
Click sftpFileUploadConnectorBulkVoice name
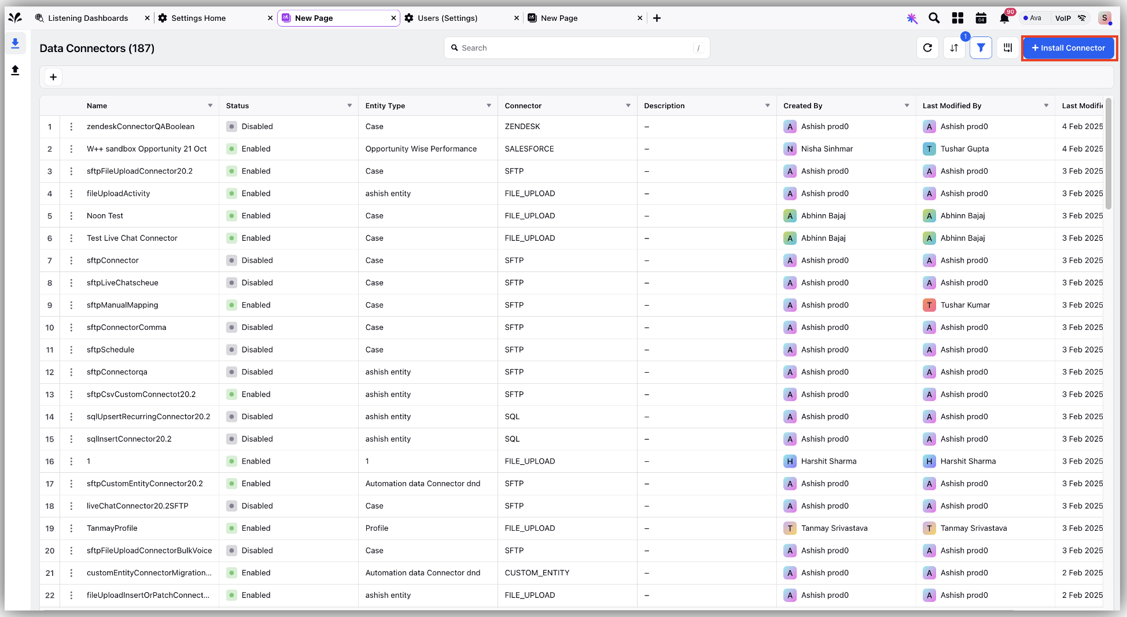click(149, 550)
